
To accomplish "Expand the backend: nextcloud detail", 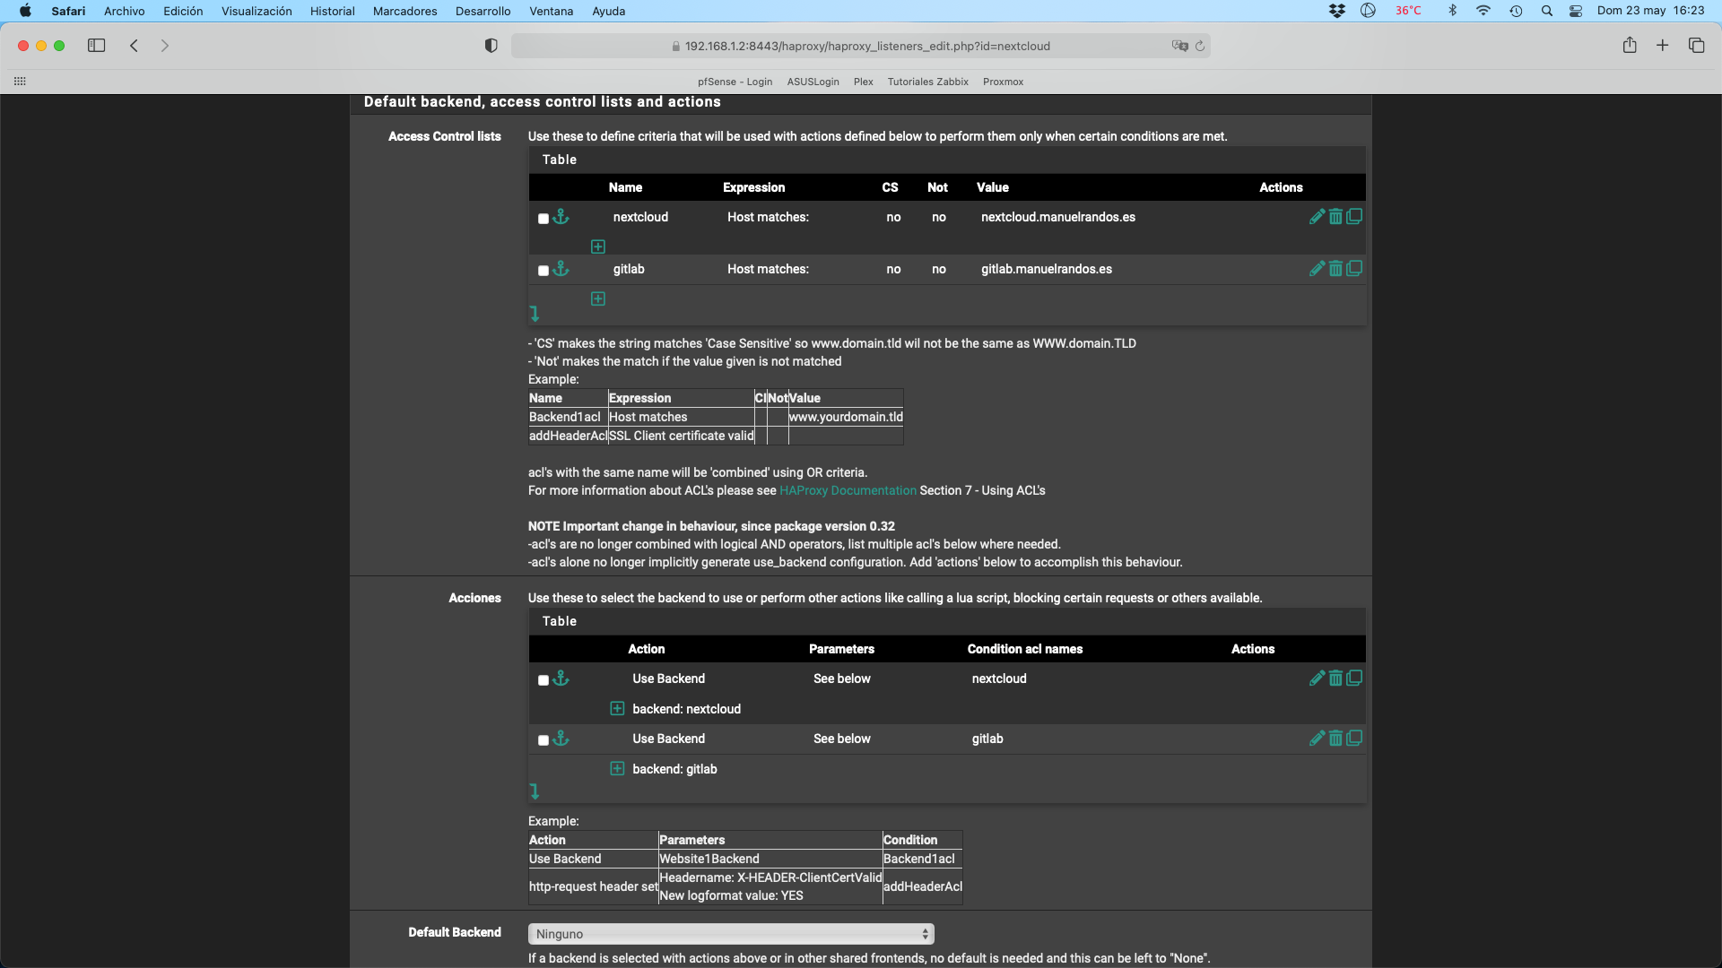I will [617, 709].
